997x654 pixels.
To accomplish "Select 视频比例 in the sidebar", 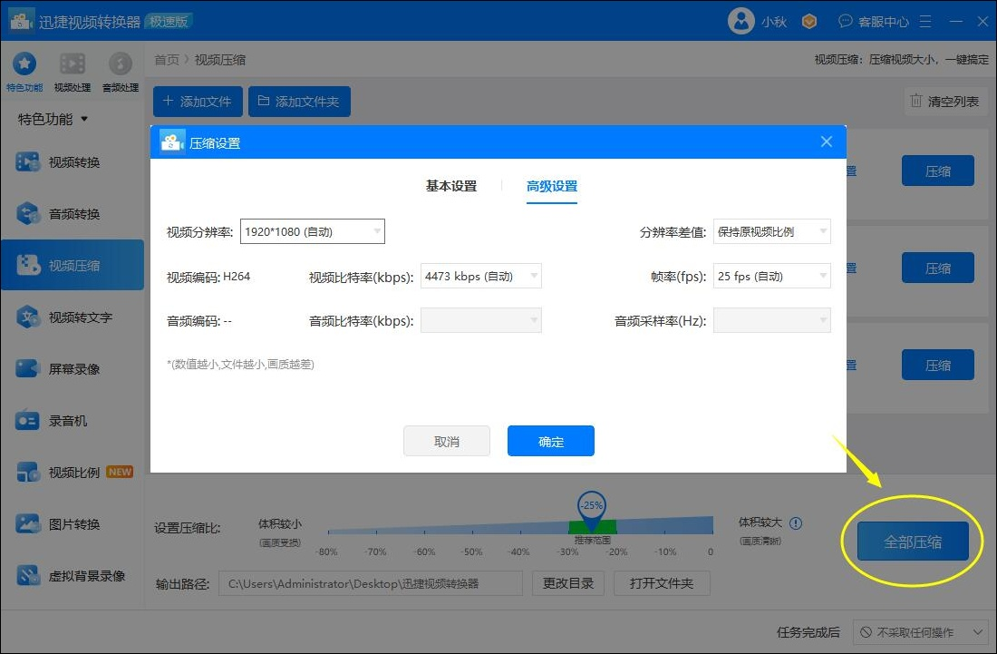I will coord(73,472).
